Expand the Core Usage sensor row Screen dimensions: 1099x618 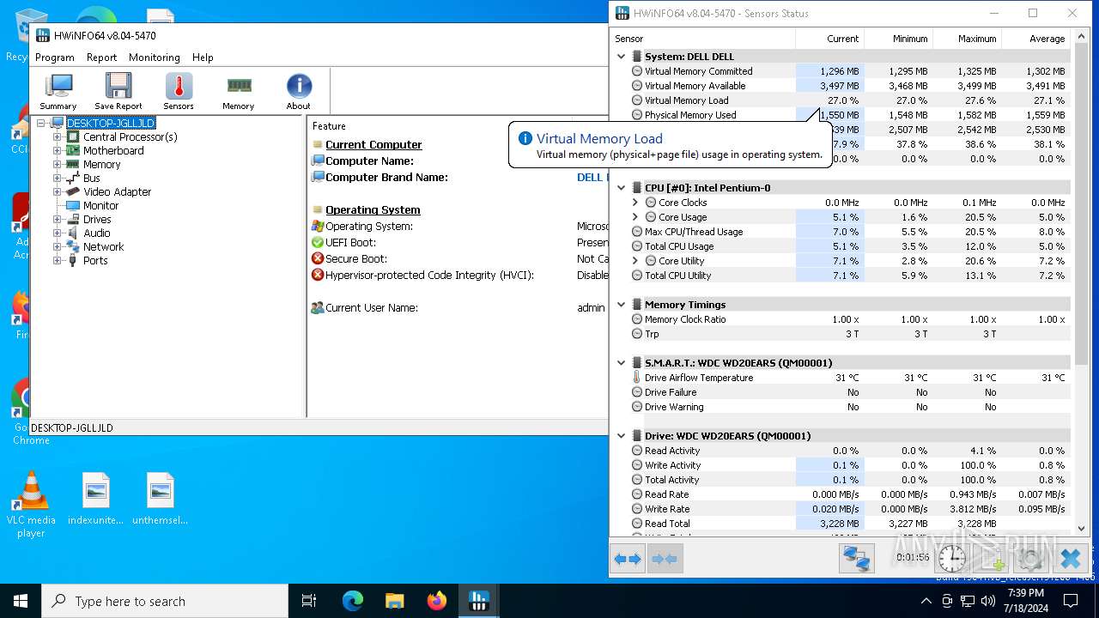[x=635, y=217]
